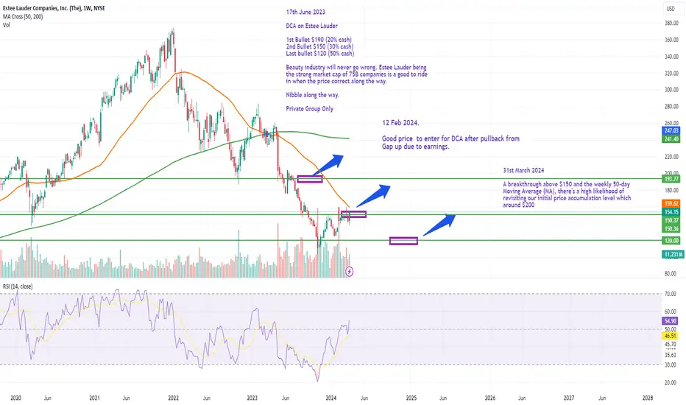Viewport: 686px width, 405px height.
Task: Click the 70.00 RSI axis label
Action: tap(671, 295)
